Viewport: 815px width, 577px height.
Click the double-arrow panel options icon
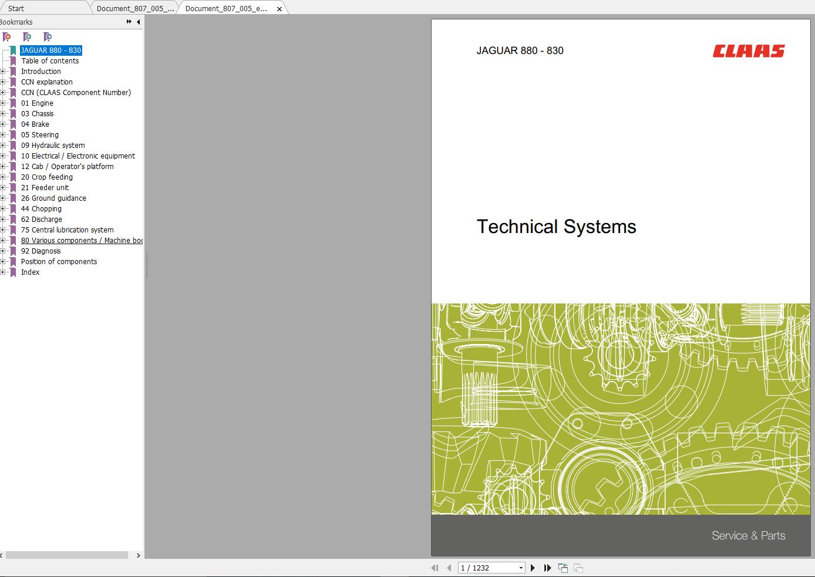129,22
